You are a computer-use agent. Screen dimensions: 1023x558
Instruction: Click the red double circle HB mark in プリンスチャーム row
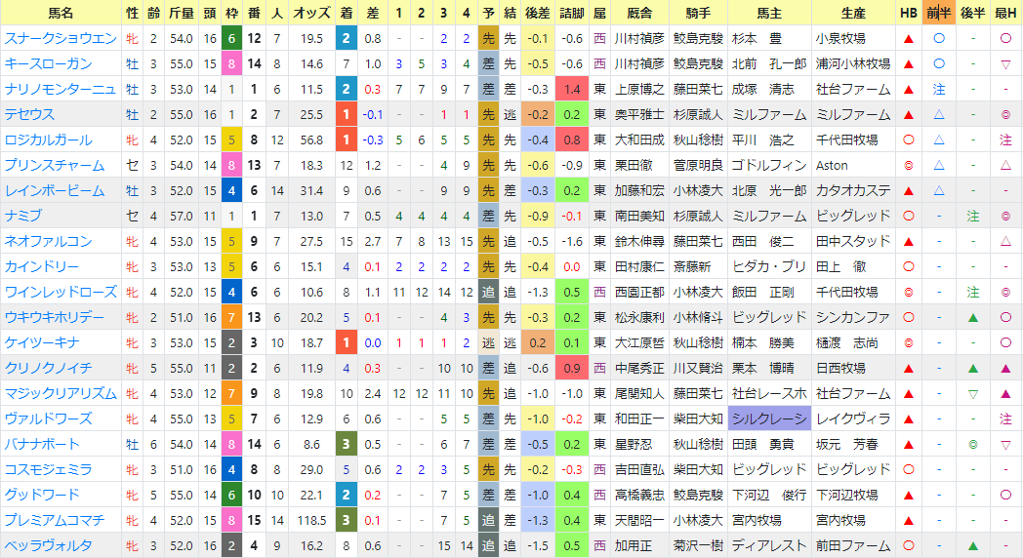pos(908,166)
